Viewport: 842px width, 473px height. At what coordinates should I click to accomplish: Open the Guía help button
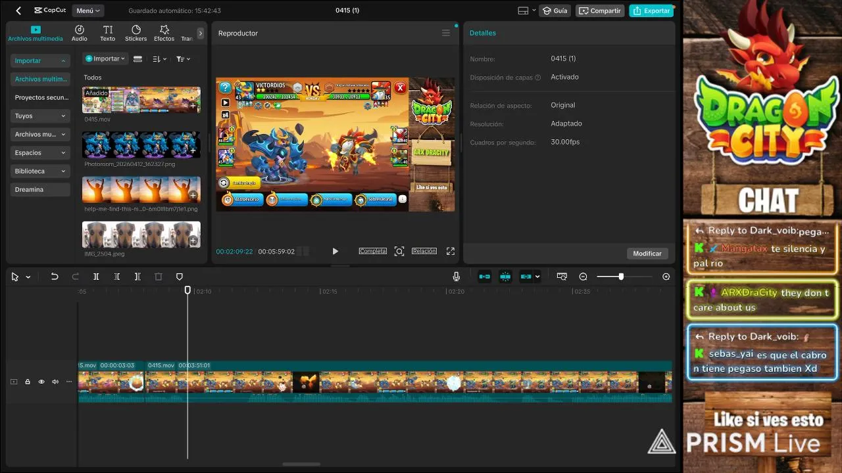[555, 11]
